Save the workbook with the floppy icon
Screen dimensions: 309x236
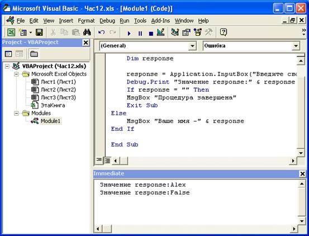click(x=39, y=32)
